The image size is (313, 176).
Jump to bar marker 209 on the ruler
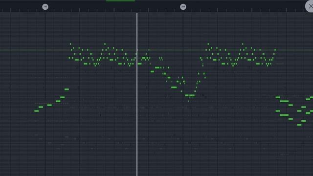click(x=183, y=7)
